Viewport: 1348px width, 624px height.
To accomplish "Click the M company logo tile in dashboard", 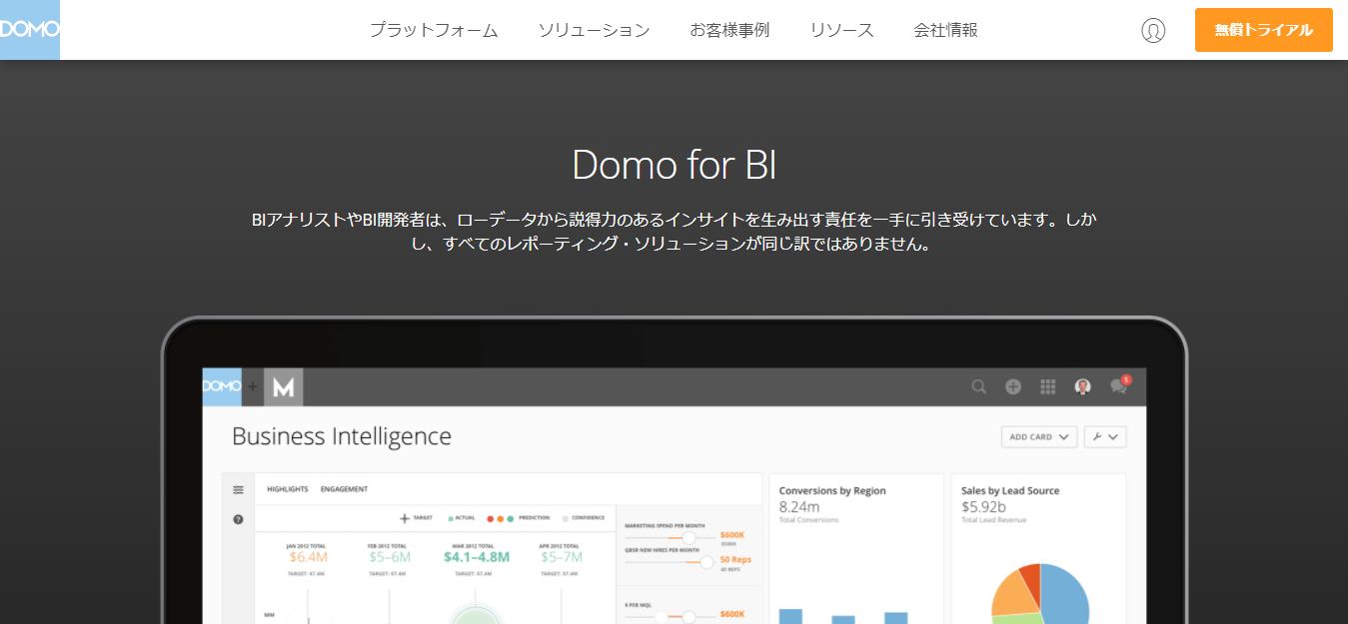I will tap(283, 387).
